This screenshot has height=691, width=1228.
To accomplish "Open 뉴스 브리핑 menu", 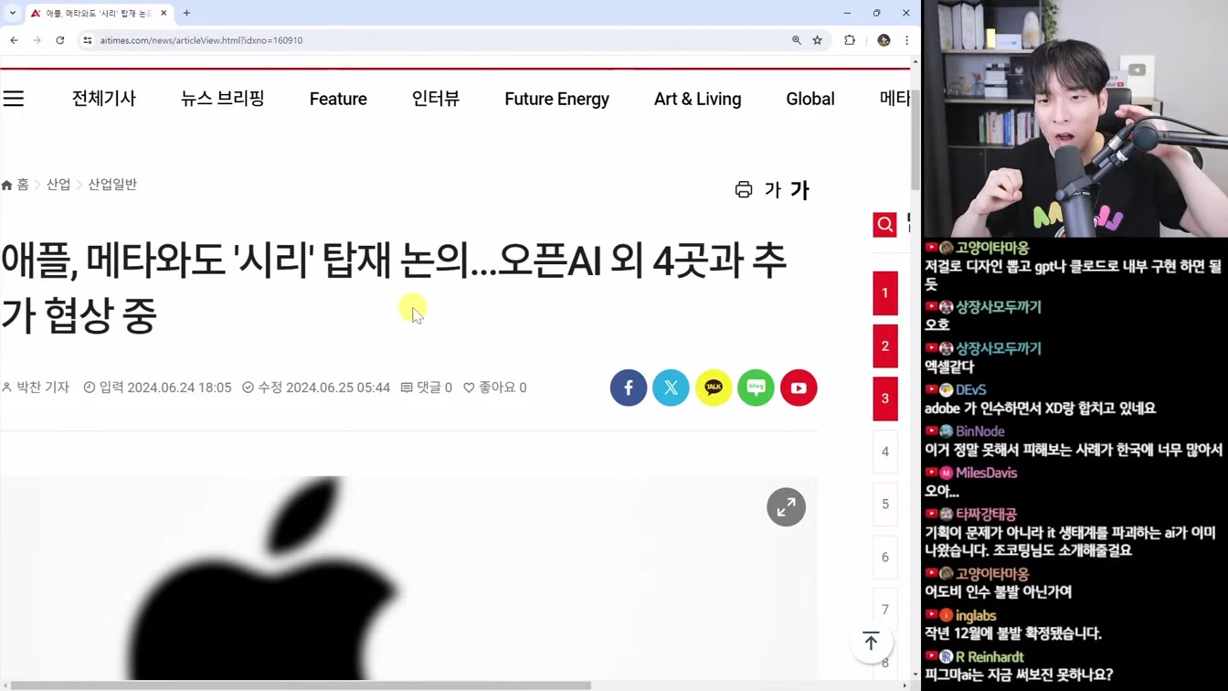I will [223, 99].
